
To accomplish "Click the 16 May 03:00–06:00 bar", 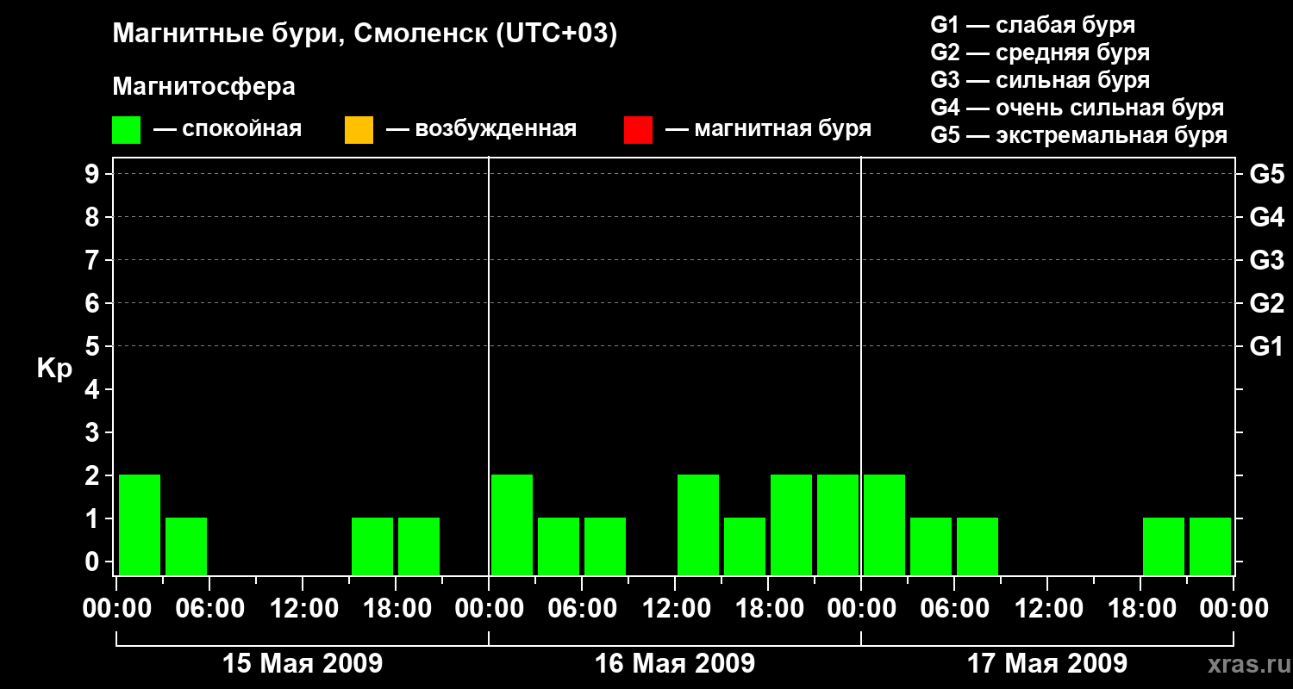I will point(559,546).
